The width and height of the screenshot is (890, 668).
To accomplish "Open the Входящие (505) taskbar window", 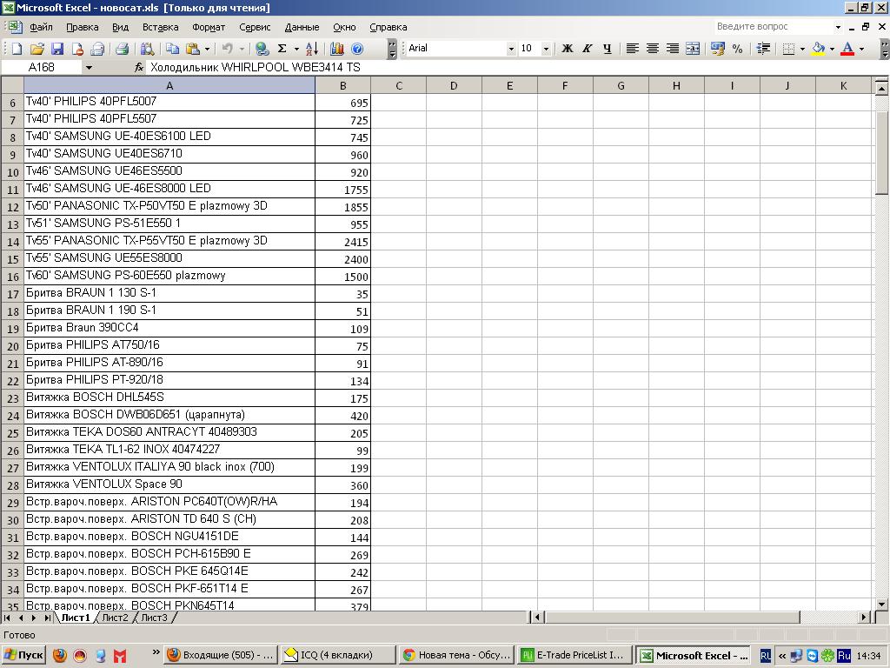I will (222, 656).
